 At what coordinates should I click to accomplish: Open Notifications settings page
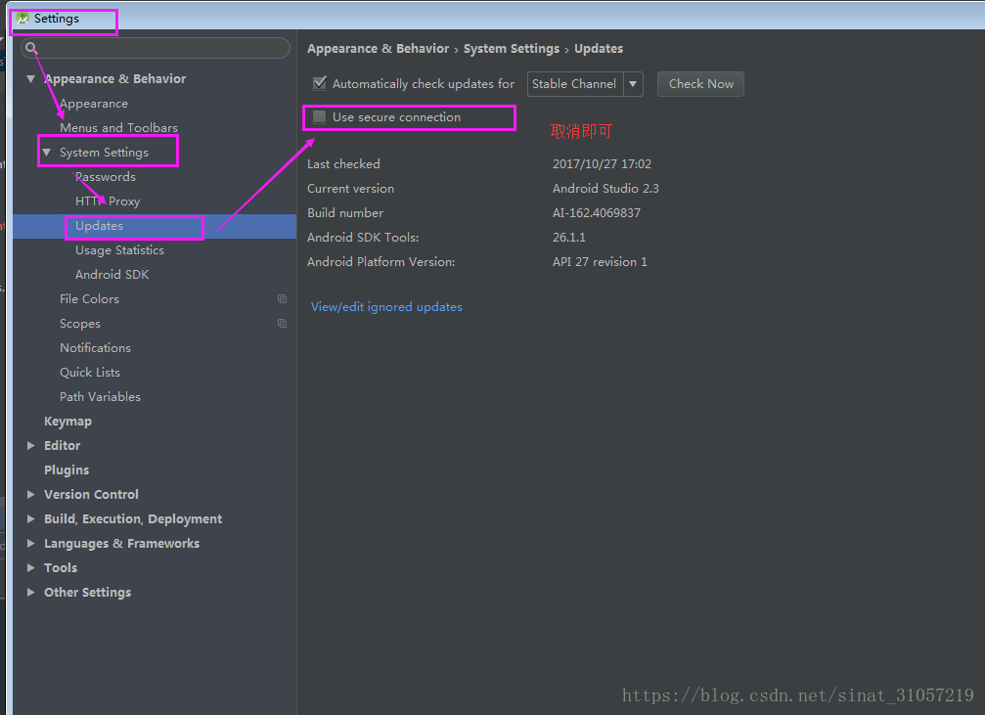[x=95, y=348]
